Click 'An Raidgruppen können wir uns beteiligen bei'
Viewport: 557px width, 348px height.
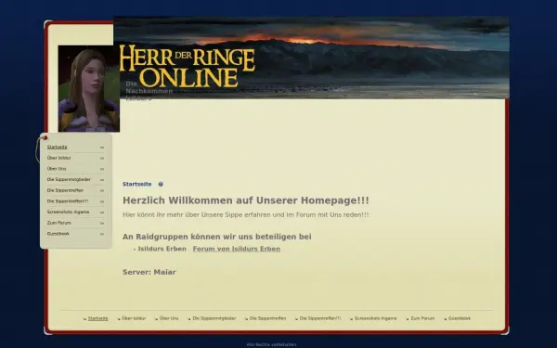point(217,237)
